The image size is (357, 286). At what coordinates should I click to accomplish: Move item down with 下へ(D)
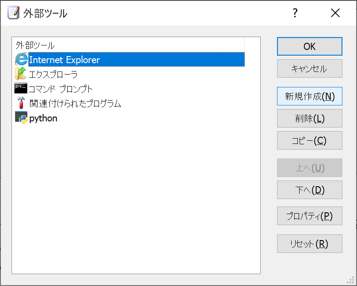pyautogui.click(x=309, y=190)
